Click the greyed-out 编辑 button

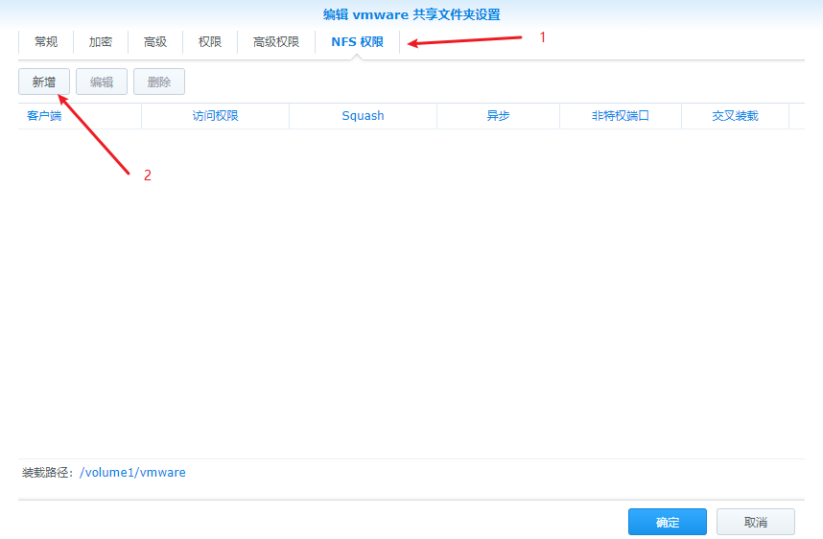pyautogui.click(x=102, y=82)
